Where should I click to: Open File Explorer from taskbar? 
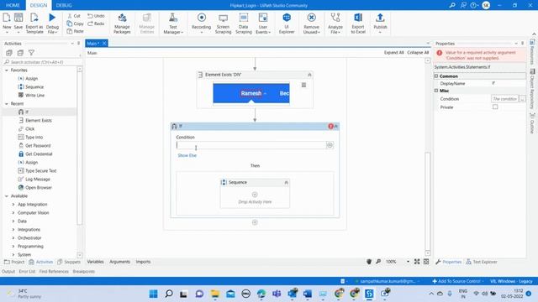coord(215,294)
